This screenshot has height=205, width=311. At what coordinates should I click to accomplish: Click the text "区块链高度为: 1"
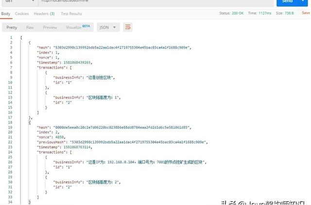103,97
